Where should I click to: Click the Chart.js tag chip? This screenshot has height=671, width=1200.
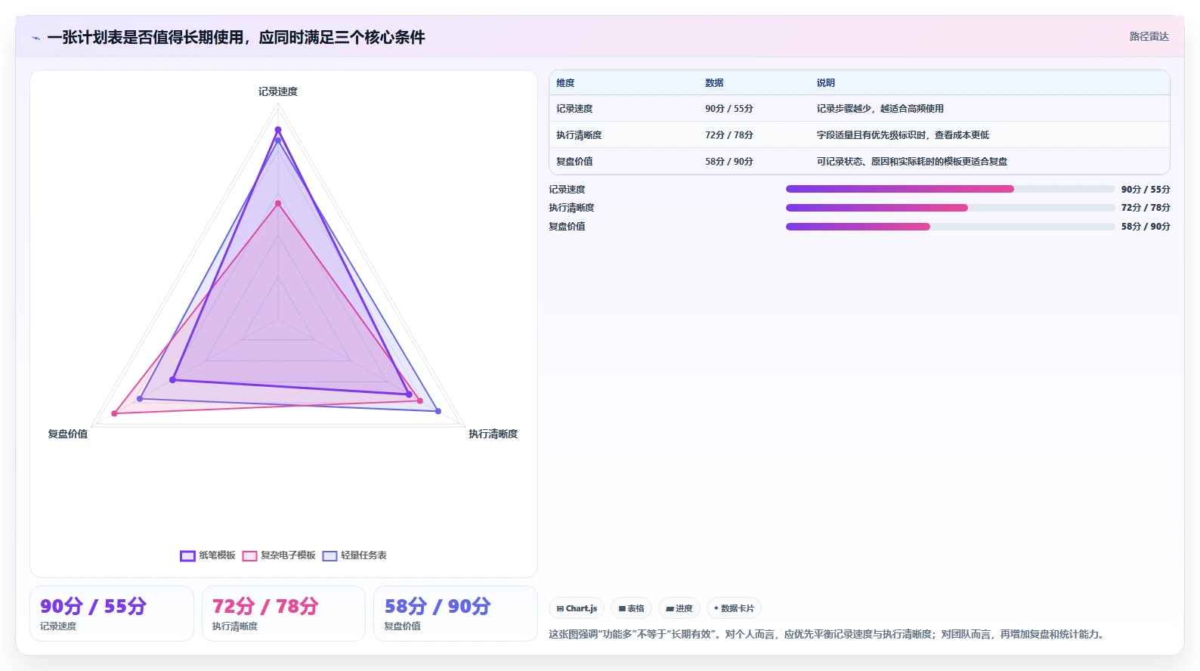coord(577,608)
